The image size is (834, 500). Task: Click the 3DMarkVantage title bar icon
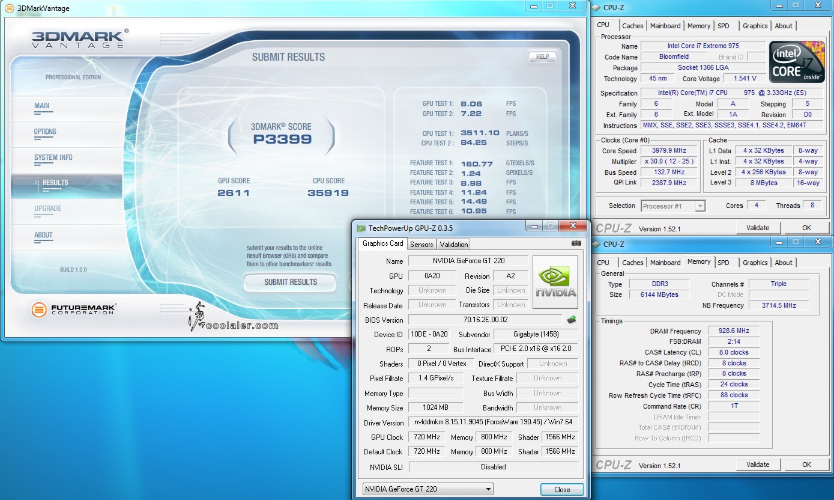click(9, 8)
